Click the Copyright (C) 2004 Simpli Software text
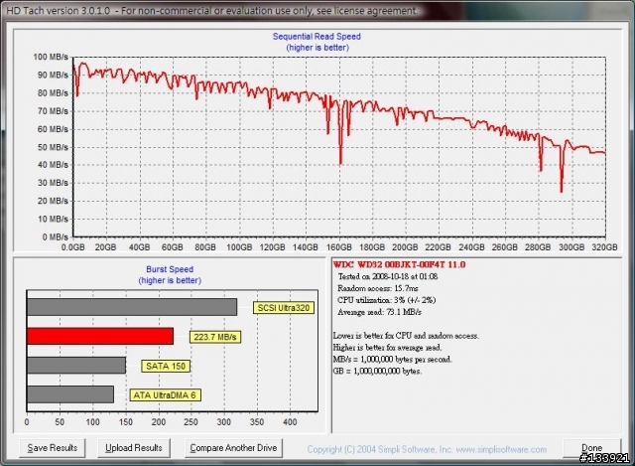The height and width of the screenshot is (466, 635). [380, 449]
